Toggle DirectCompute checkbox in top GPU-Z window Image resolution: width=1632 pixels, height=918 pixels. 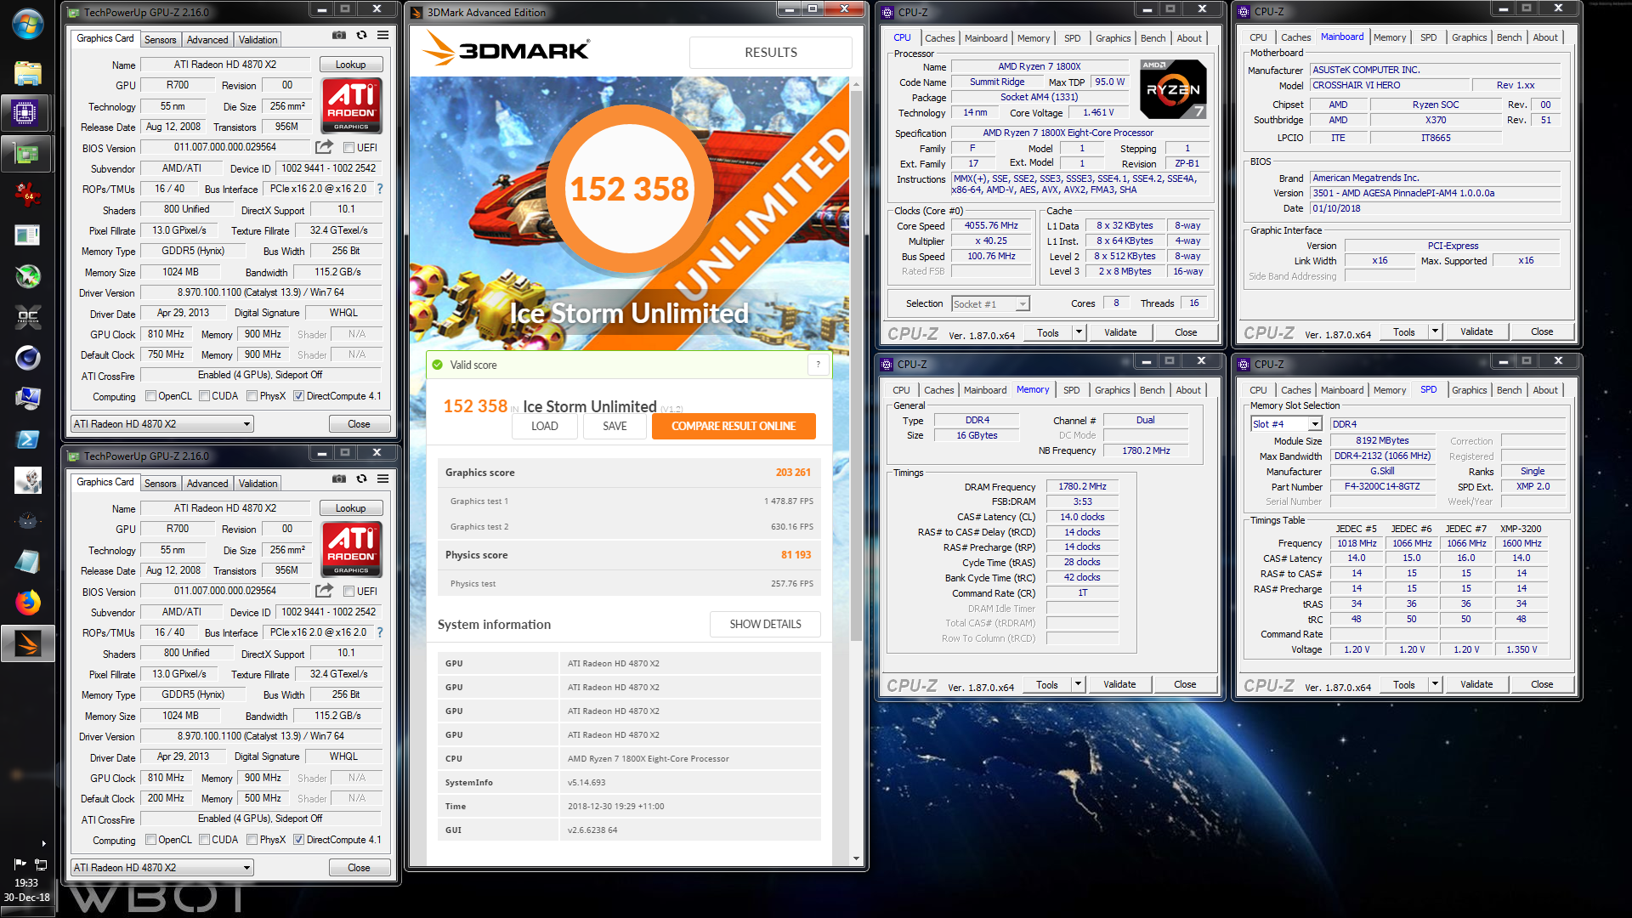298,396
